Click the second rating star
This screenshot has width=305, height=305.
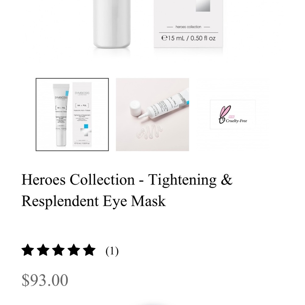[43, 250]
